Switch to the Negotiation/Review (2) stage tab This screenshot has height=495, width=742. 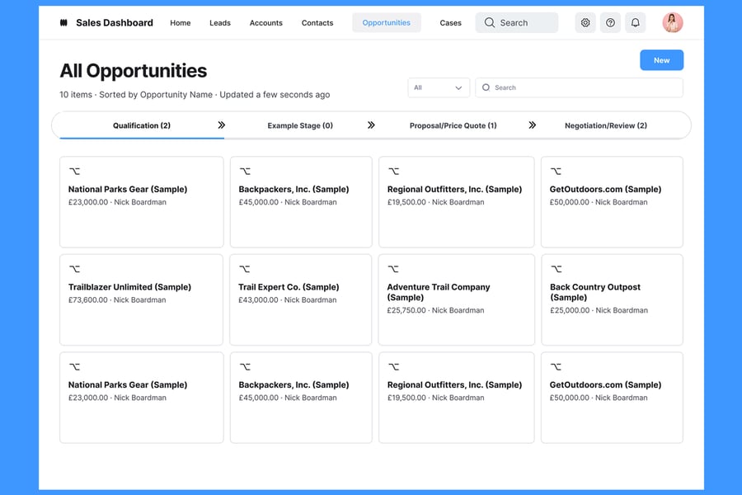(605, 125)
